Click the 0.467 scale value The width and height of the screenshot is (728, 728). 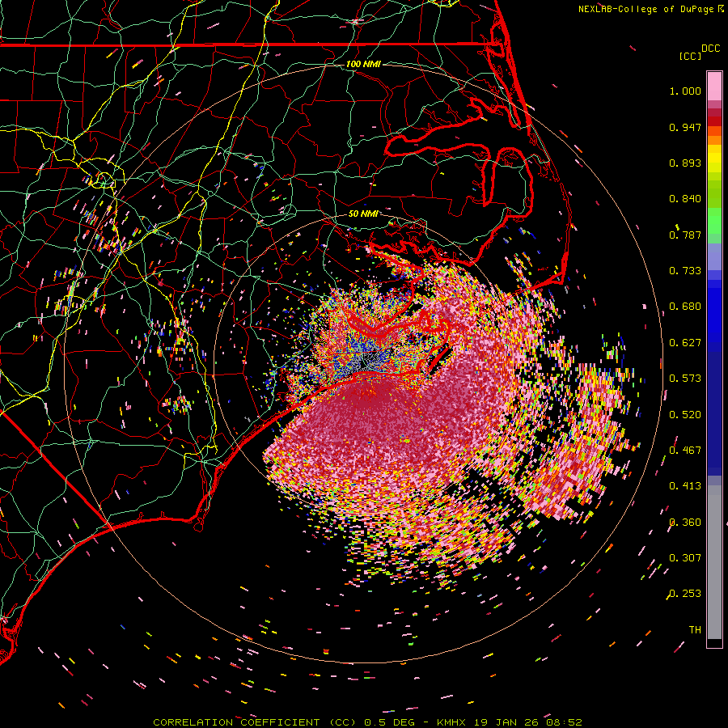[685, 451]
